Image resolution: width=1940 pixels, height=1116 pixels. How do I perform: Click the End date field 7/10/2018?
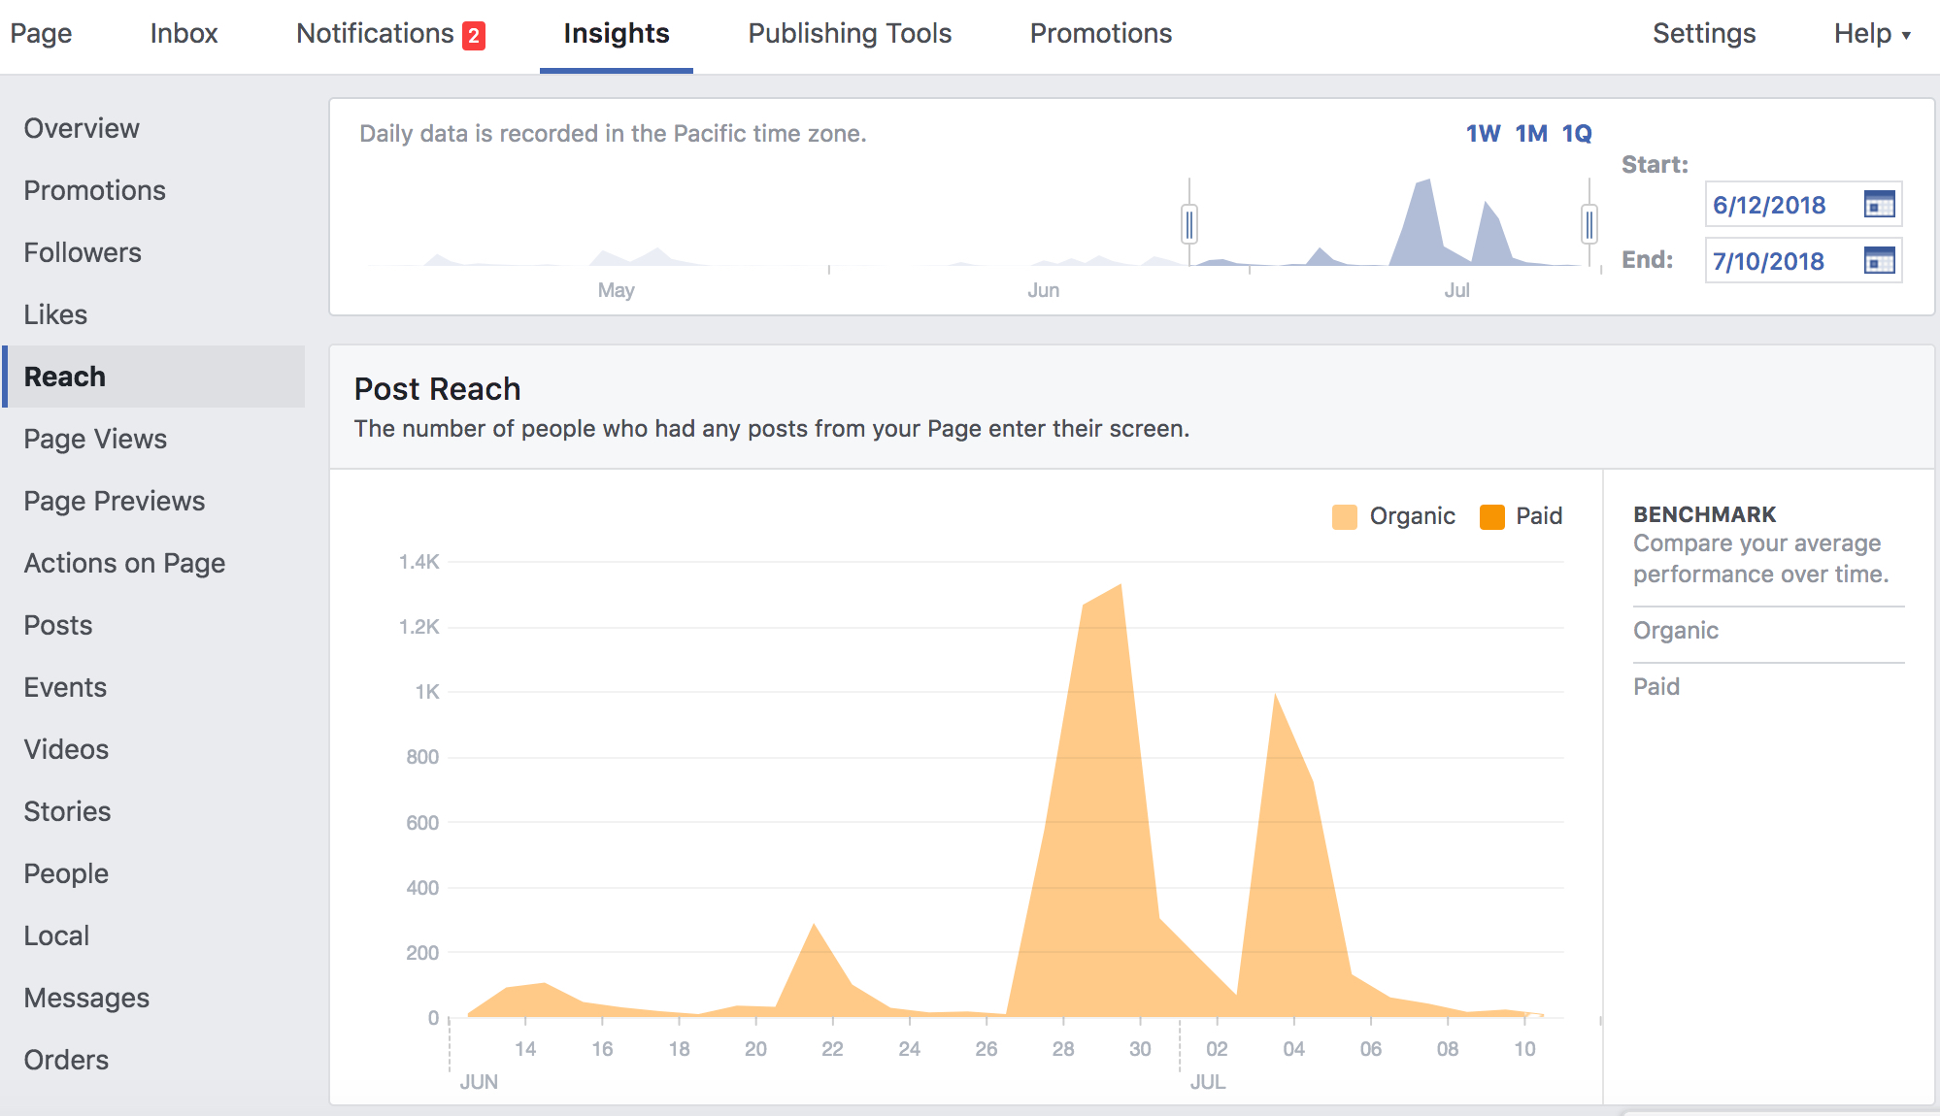(1803, 261)
